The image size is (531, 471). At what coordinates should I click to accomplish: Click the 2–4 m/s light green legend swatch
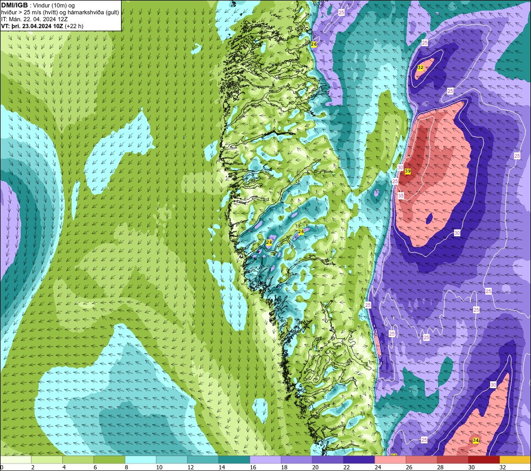(47, 459)
